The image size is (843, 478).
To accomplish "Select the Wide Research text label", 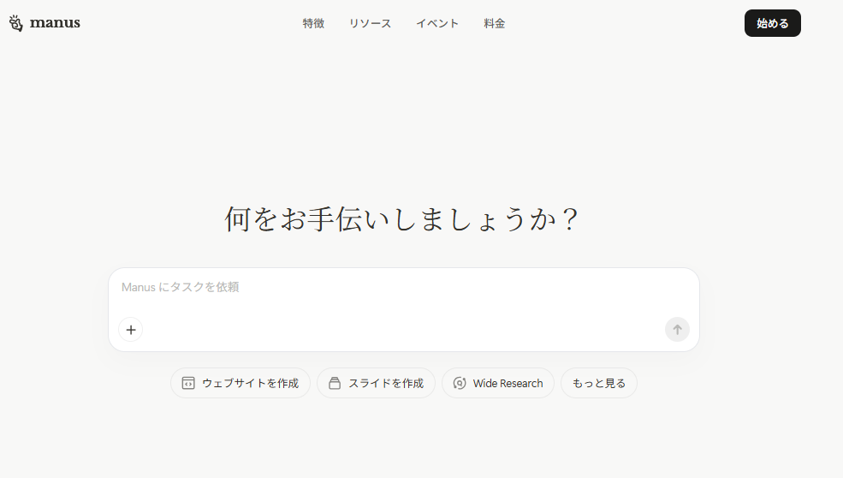I will [508, 383].
